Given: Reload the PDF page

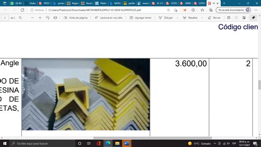Looking at the screenshot, I should (x=22, y=10).
